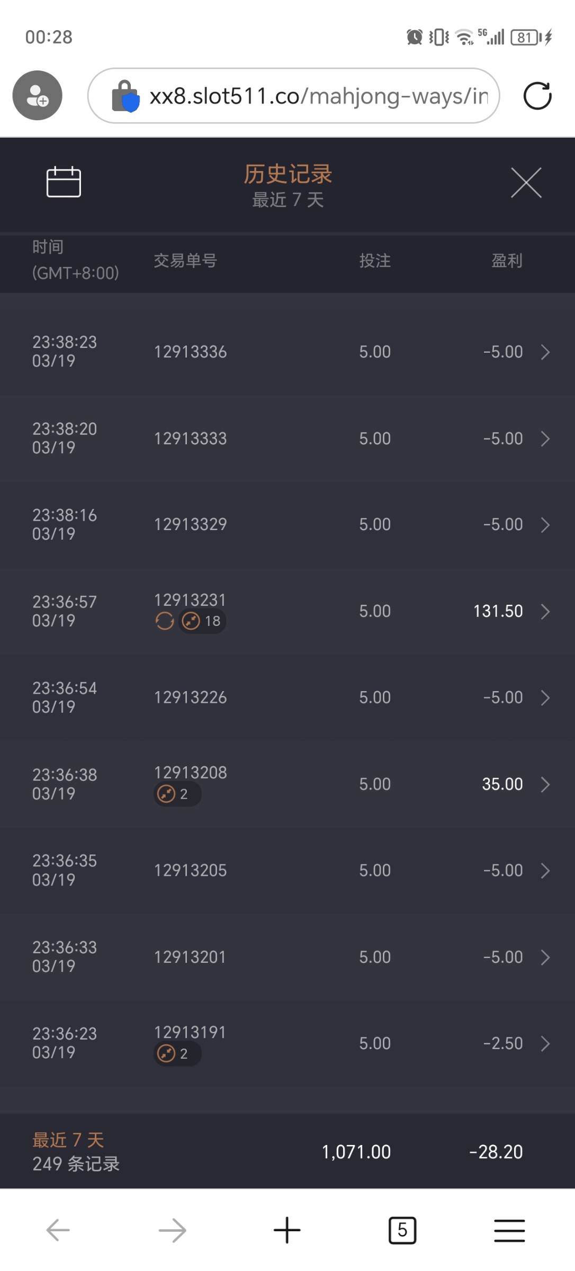Go back with browser back arrow
Image resolution: width=575 pixels, height=1271 pixels.
(x=58, y=1230)
